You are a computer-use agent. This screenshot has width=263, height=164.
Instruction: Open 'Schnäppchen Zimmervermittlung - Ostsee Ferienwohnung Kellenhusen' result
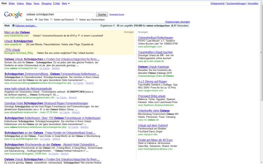52,74
